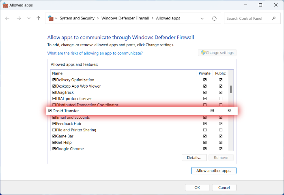Open Windows Defender Firewall breadcrumb

point(125,18)
